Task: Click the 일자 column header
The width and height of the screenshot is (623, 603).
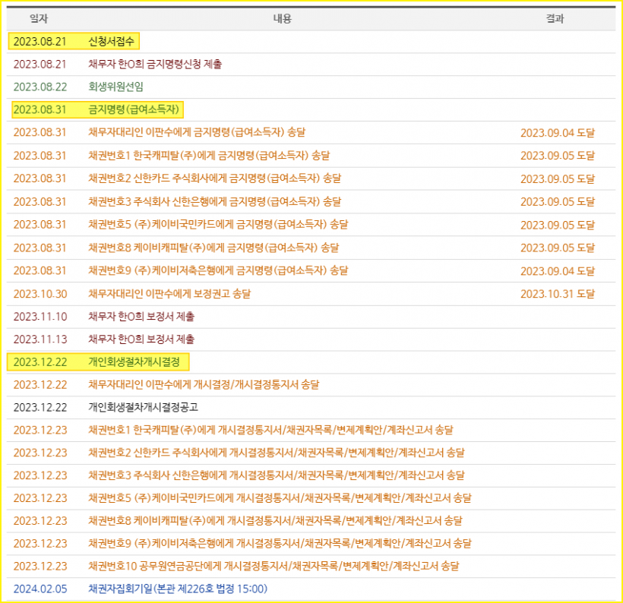Action: [39, 19]
